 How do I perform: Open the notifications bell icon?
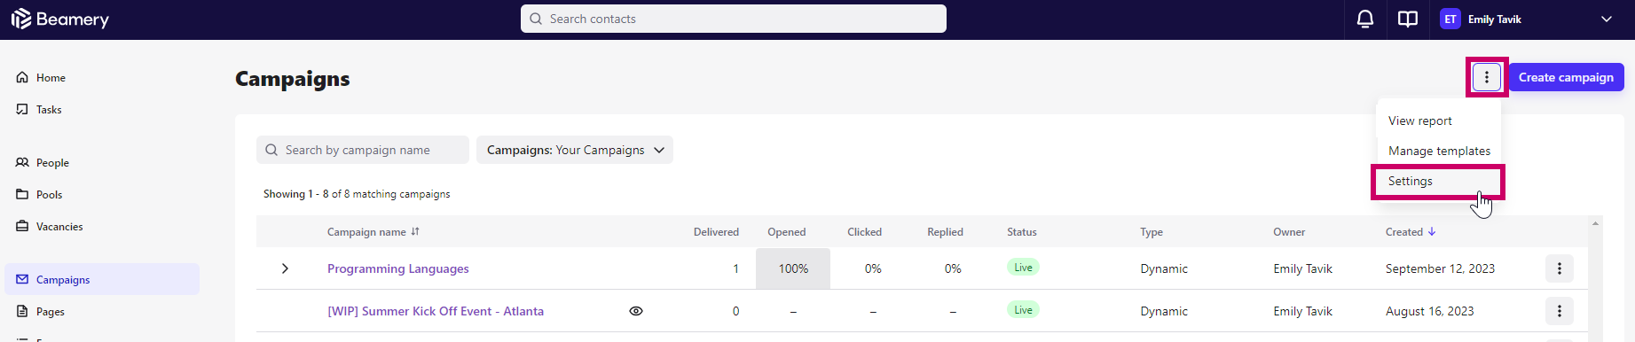1365,19
